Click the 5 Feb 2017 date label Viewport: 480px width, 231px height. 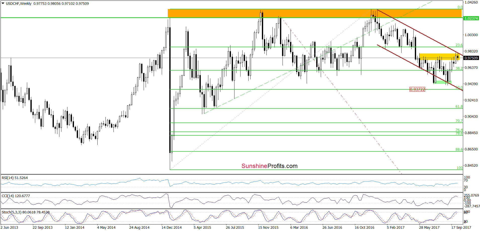click(396, 227)
